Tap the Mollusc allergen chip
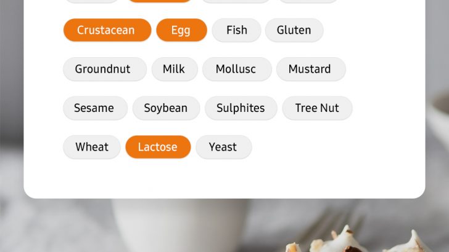 click(x=236, y=69)
